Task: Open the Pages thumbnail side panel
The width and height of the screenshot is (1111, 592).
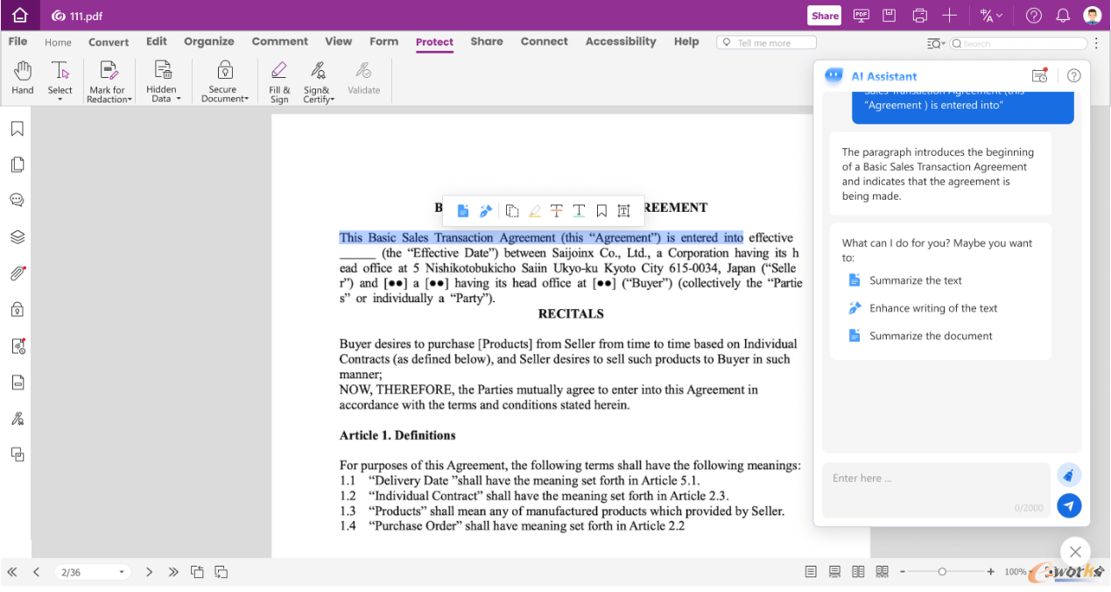Action: (17, 165)
